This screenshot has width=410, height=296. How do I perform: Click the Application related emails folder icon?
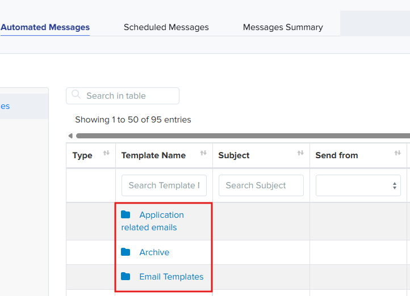click(x=125, y=214)
